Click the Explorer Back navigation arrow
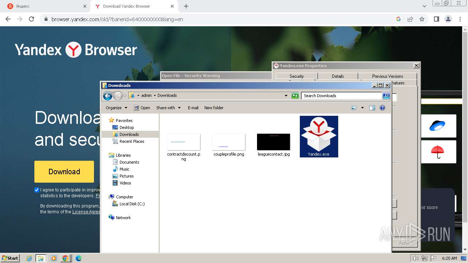The height and width of the screenshot is (263, 468). click(x=107, y=96)
